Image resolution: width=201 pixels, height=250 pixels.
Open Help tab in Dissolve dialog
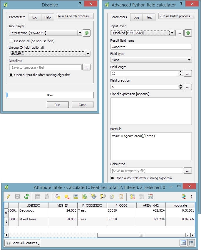(47, 17)
